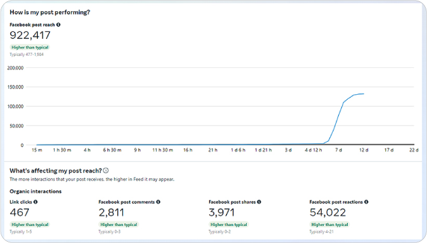The width and height of the screenshot is (427, 243).
Task: Click the 54,022 reactions value
Action: pos(327,213)
